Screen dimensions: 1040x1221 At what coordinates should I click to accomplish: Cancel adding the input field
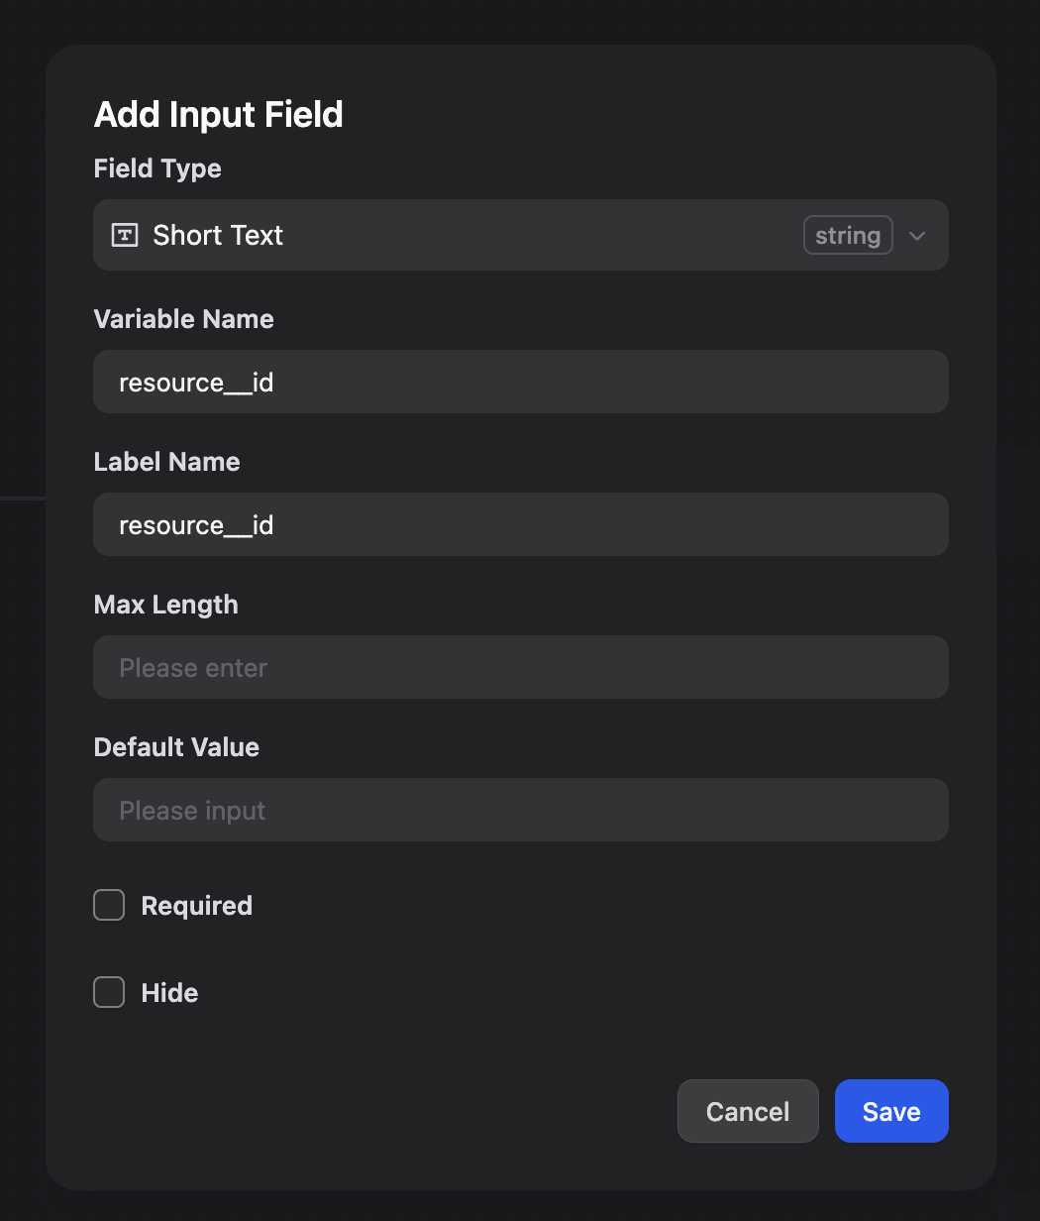[x=748, y=1111]
